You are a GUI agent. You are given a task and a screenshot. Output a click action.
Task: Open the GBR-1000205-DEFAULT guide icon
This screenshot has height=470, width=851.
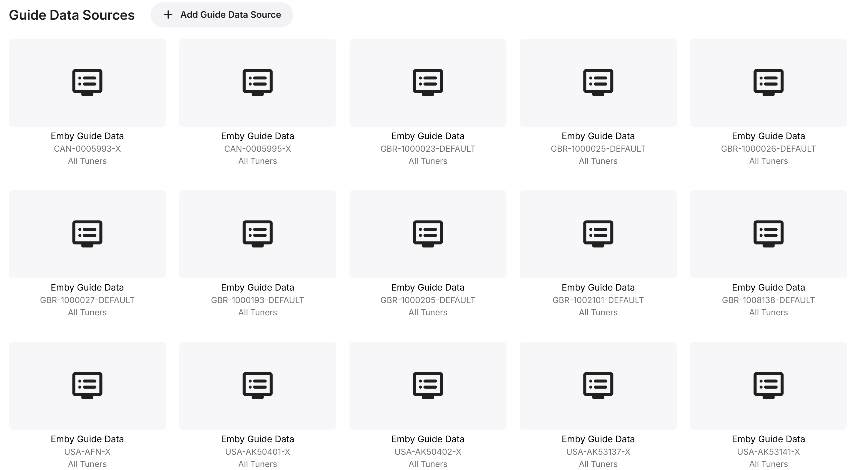pos(428,234)
